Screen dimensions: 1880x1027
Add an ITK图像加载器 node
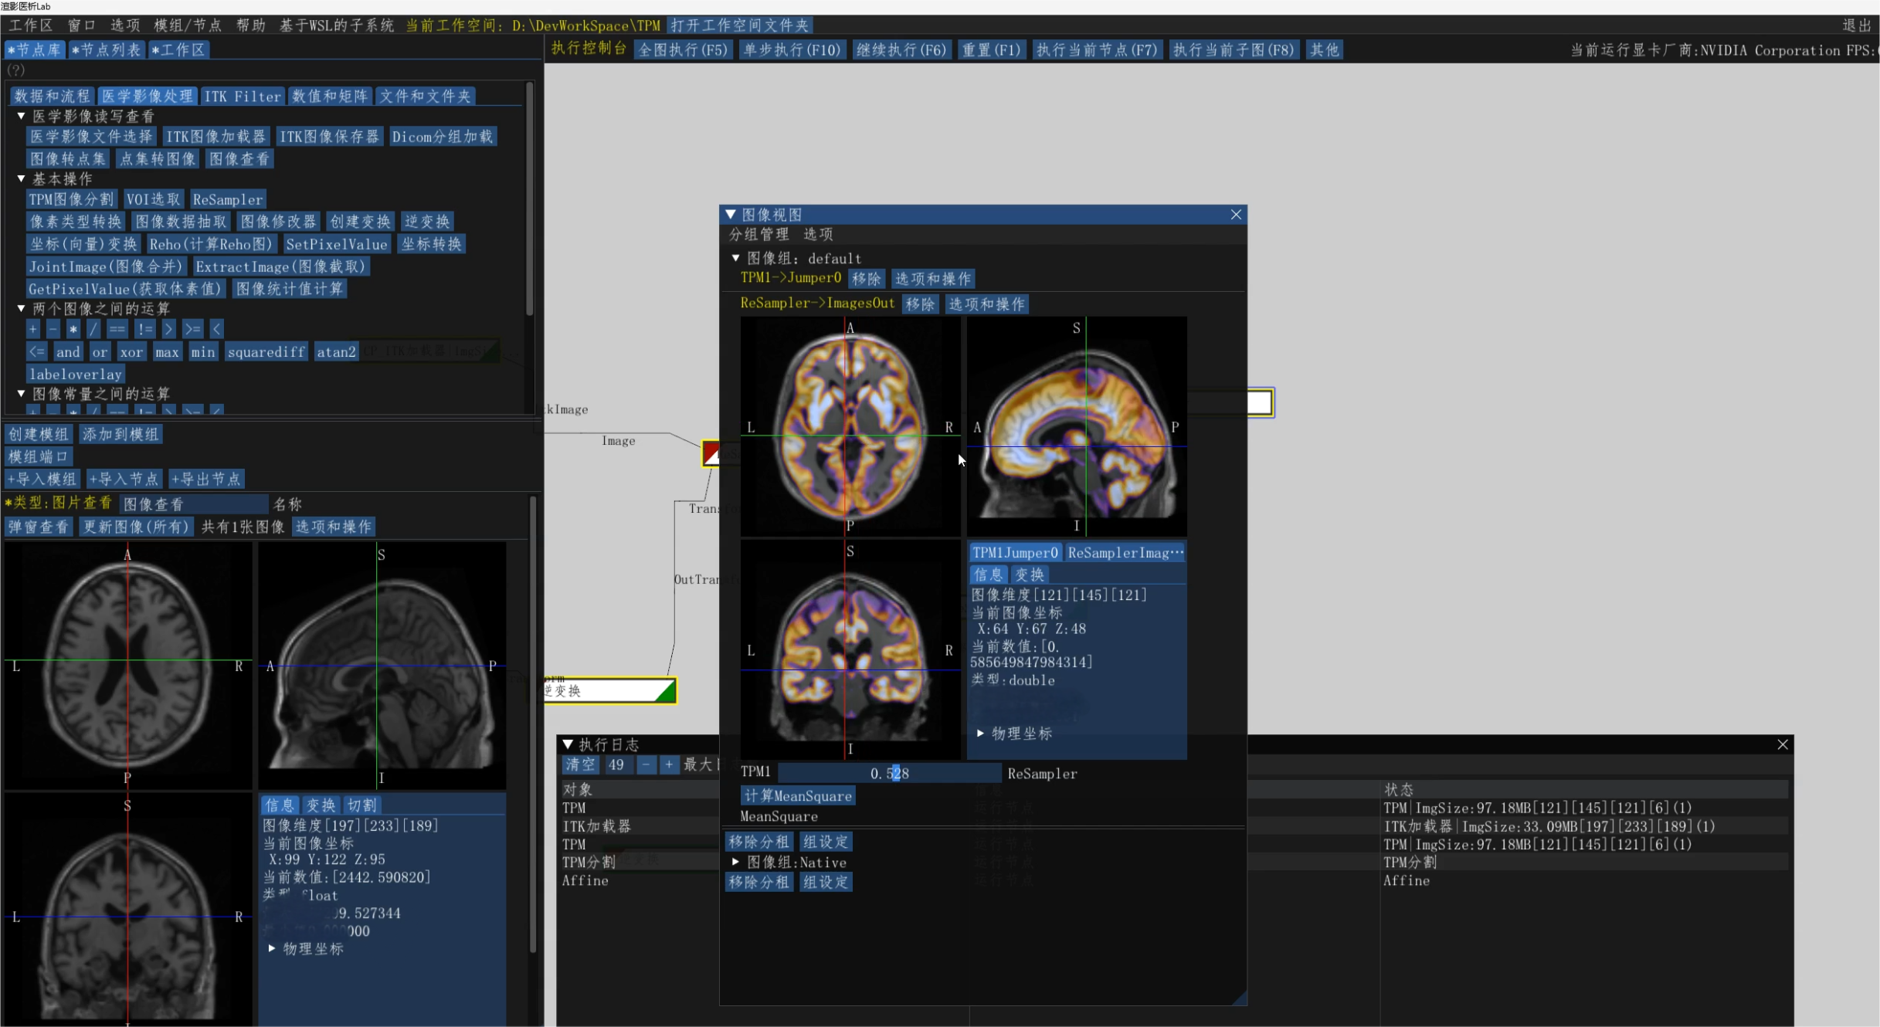(x=215, y=136)
